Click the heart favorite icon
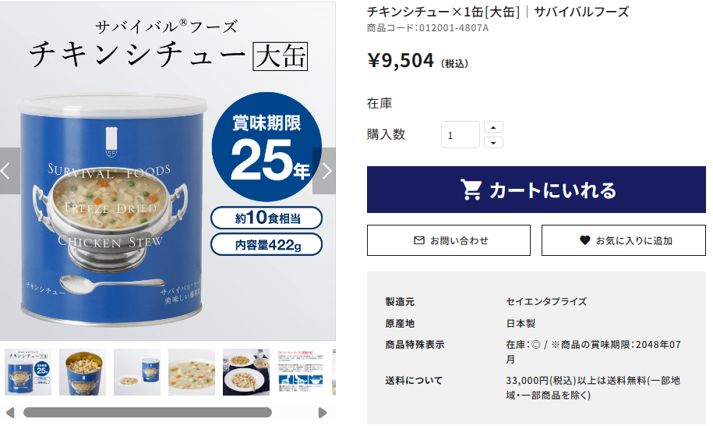The height and width of the screenshot is (426, 713). tap(584, 240)
